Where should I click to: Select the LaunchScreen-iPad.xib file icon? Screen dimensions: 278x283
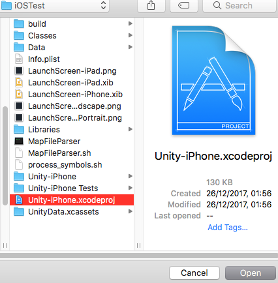pos(19,83)
